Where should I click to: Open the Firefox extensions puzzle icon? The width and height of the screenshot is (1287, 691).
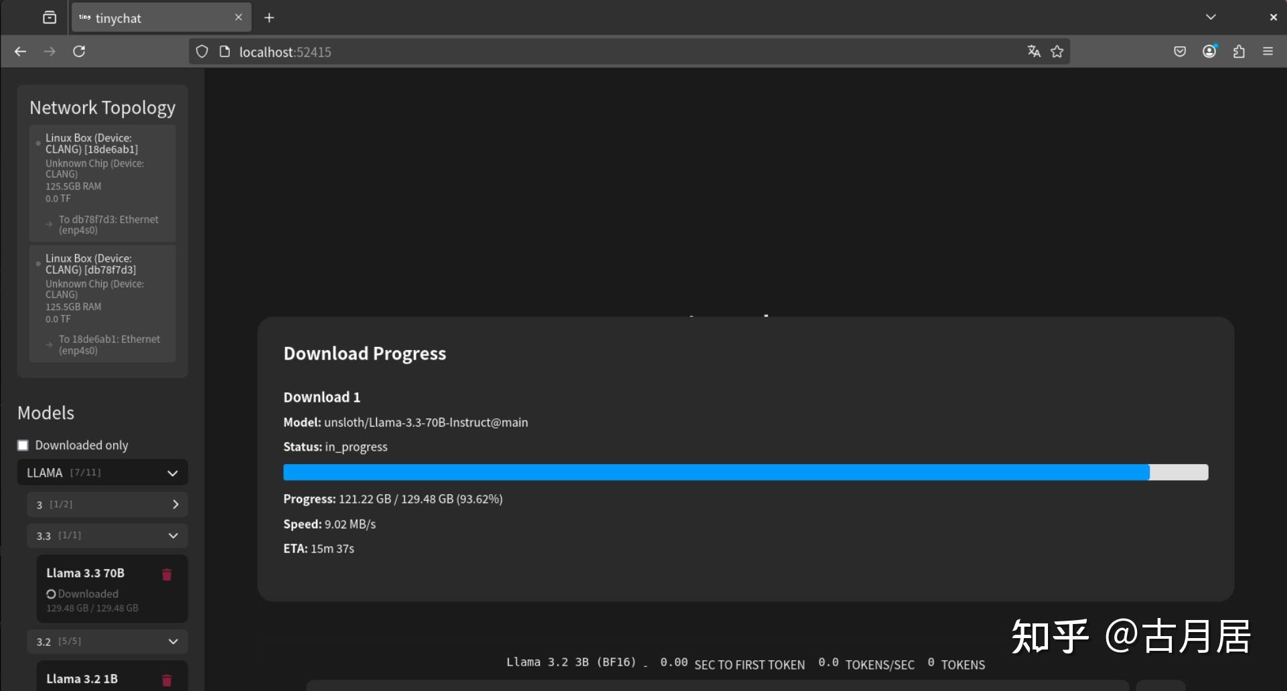point(1239,52)
